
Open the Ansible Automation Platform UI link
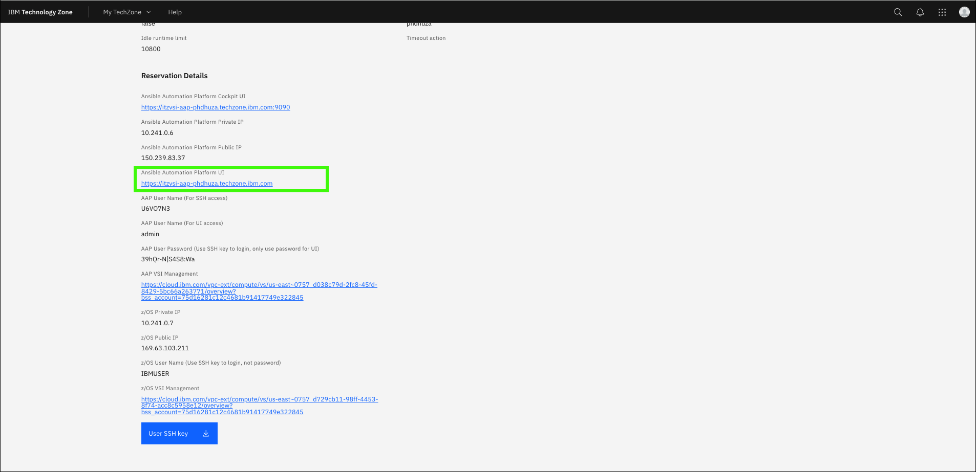tap(206, 184)
